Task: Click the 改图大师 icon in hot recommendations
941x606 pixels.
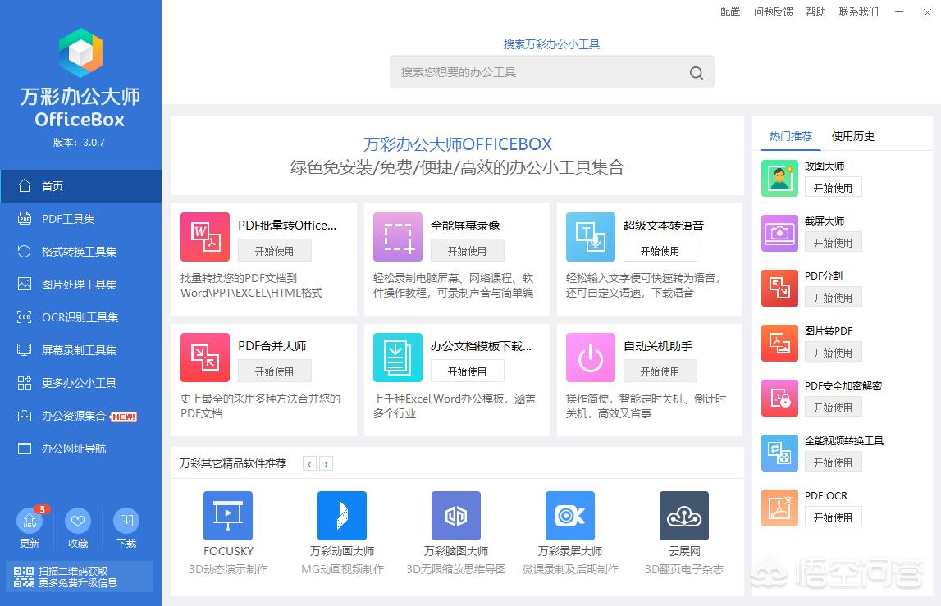Action: point(779,178)
